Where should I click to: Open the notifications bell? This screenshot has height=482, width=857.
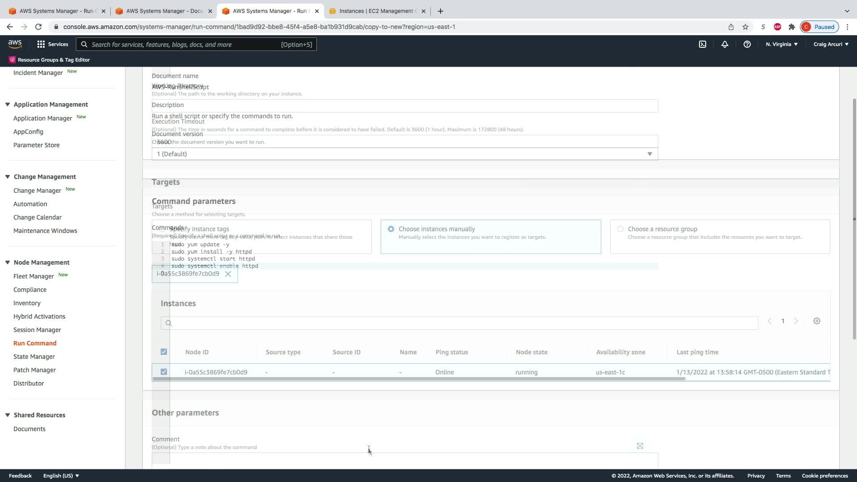click(x=725, y=44)
